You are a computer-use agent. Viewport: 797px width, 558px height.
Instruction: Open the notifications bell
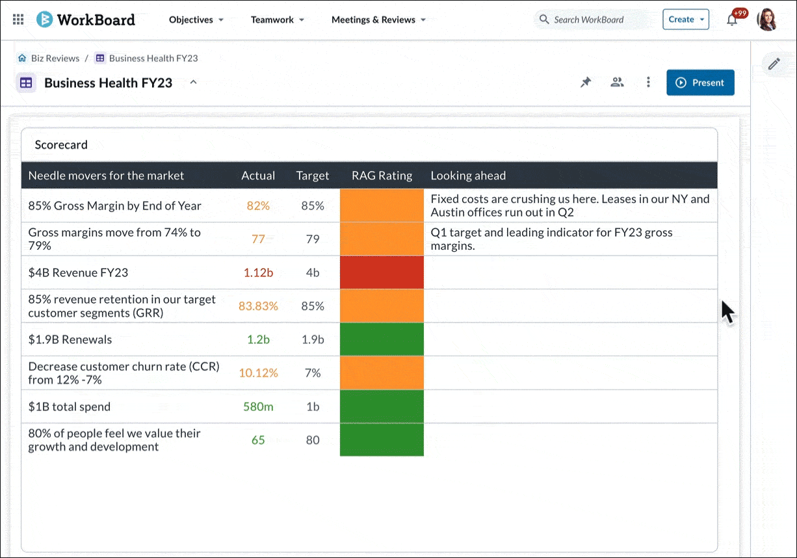(732, 20)
